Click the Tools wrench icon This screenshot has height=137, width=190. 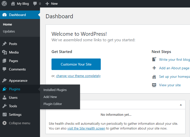[x=4, y=106]
